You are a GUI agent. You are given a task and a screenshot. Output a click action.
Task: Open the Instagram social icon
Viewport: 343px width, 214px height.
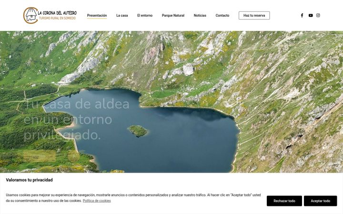click(x=318, y=15)
